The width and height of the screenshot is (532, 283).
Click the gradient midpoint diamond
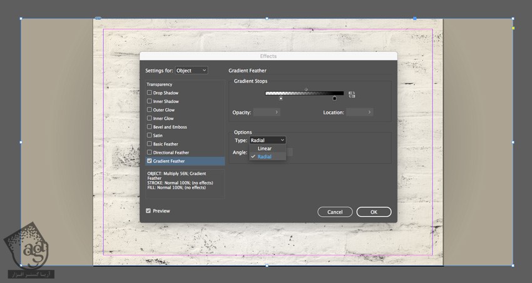[x=306, y=89]
